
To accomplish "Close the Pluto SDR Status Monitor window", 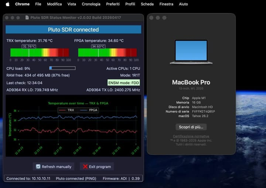I will pyautogui.click(x=7, y=18).
